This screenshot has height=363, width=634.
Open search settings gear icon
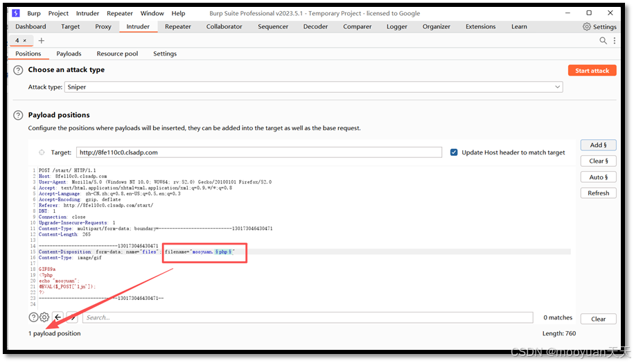(x=44, y=317)
